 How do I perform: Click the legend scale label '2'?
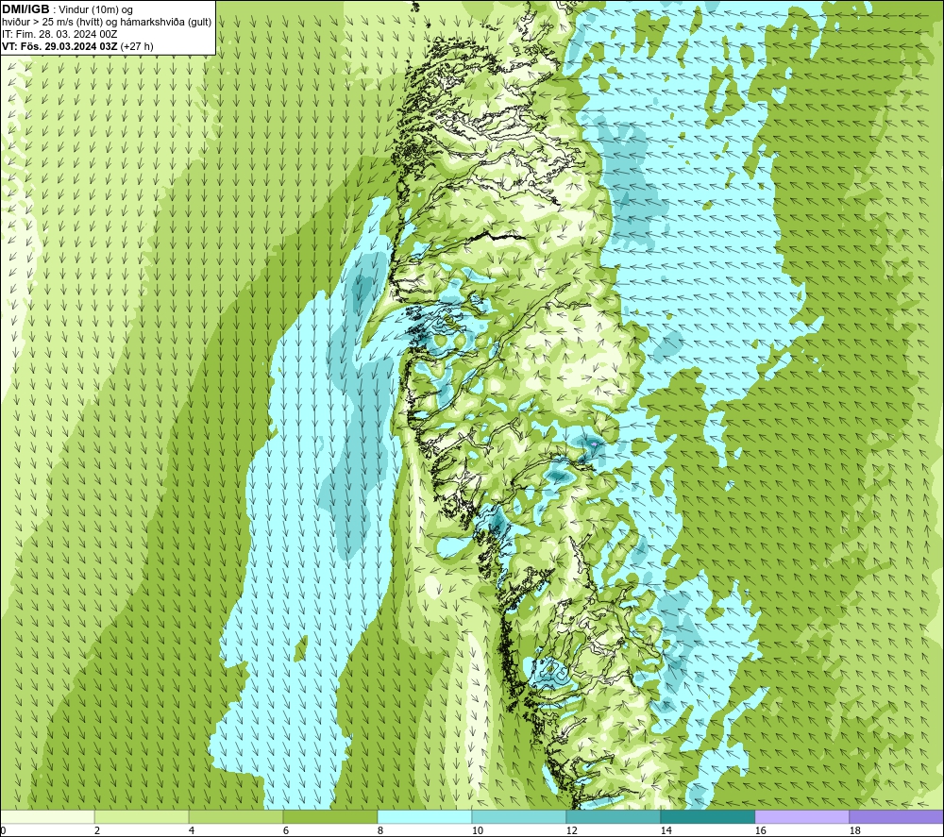97,831
